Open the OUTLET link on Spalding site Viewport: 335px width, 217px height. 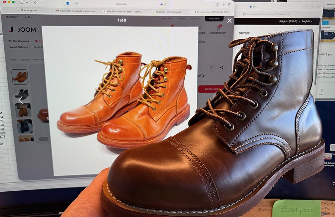(244, 33)
